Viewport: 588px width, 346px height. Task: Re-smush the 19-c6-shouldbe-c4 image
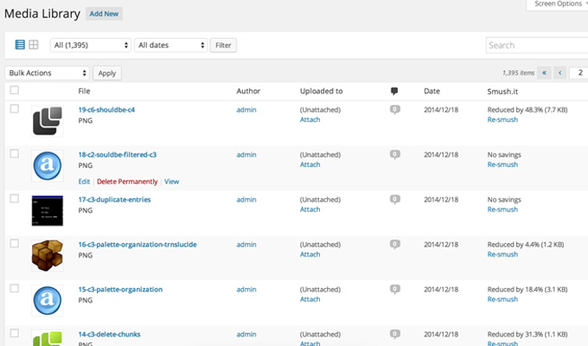point(502,119)
